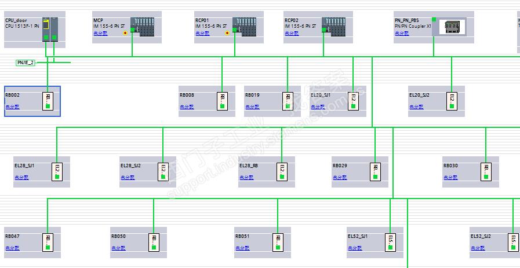Open the 未分配 link of RB029

click(340, 178)
